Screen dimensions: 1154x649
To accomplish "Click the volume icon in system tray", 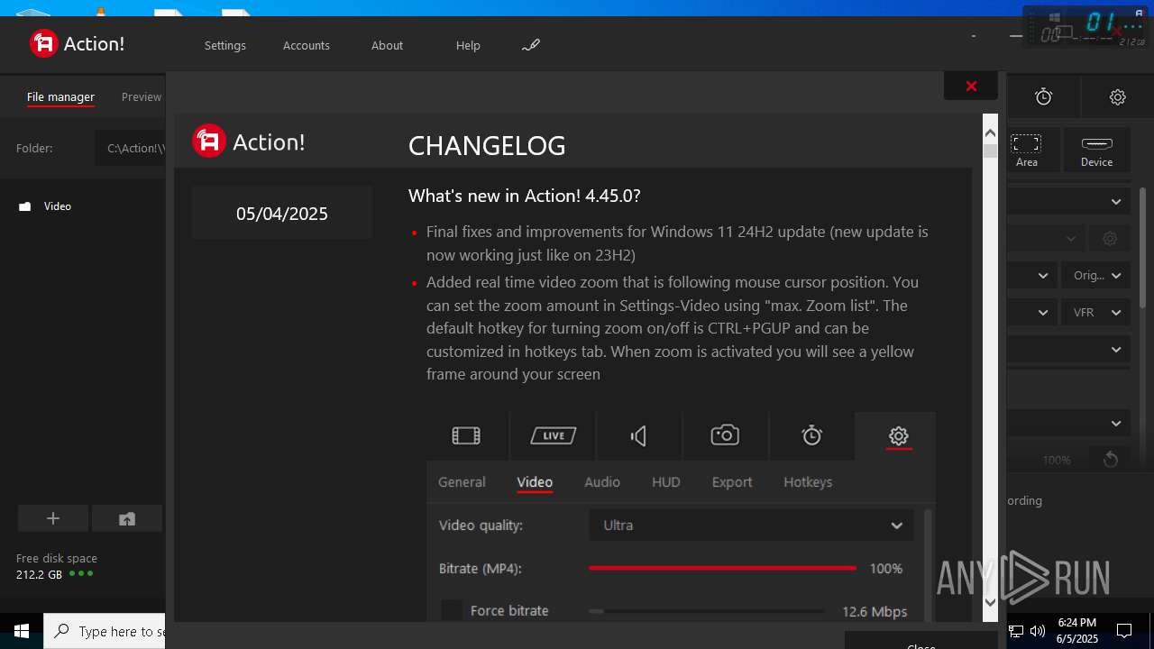I will point(1038,631).
